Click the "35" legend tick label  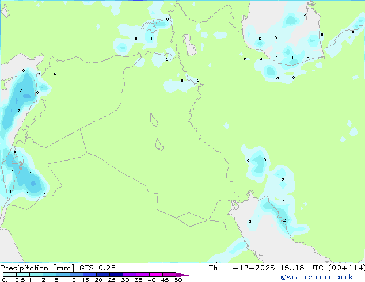point(139,280)
